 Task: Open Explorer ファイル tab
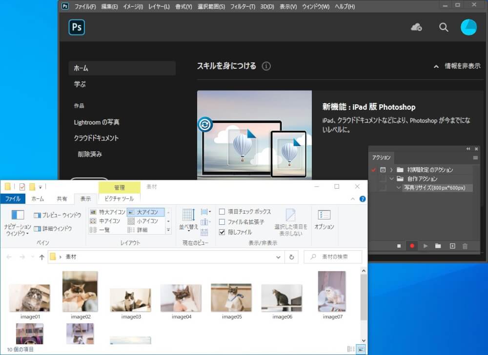(13, 198)
